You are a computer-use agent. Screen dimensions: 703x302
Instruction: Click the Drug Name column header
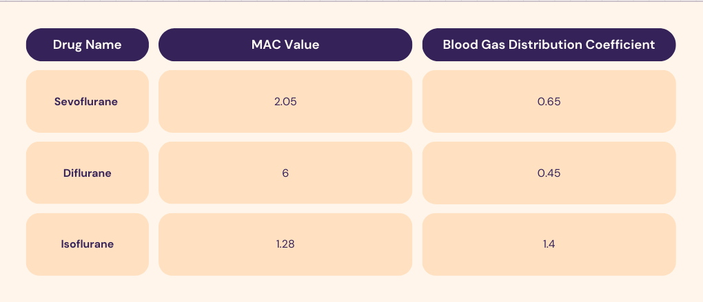88,45
